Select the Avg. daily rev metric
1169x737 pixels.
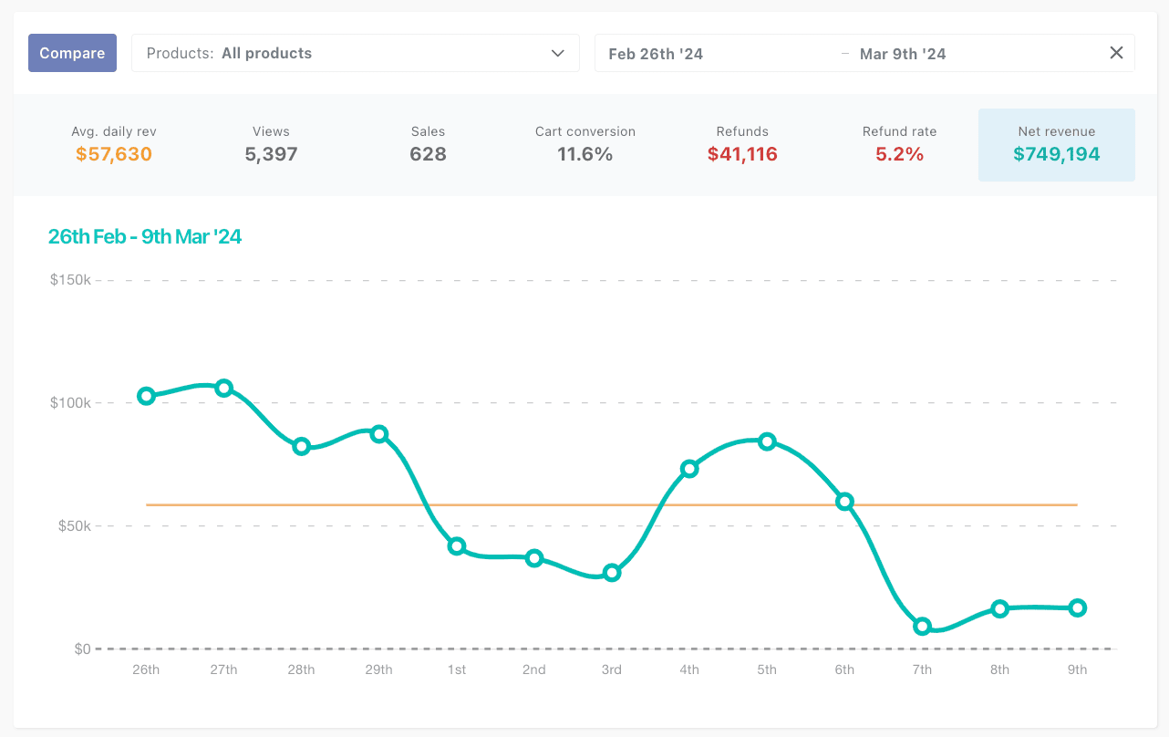(114, 145)
